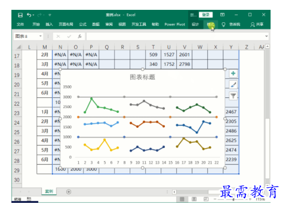283x208 pixels.
Task: Click the chart title 图表标题
Action: point(143,77)
